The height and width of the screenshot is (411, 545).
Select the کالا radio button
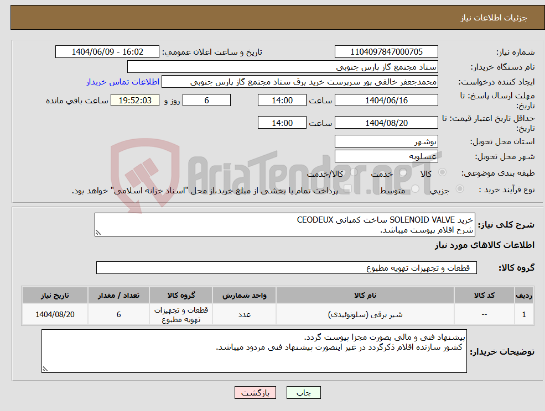point(443,172)
